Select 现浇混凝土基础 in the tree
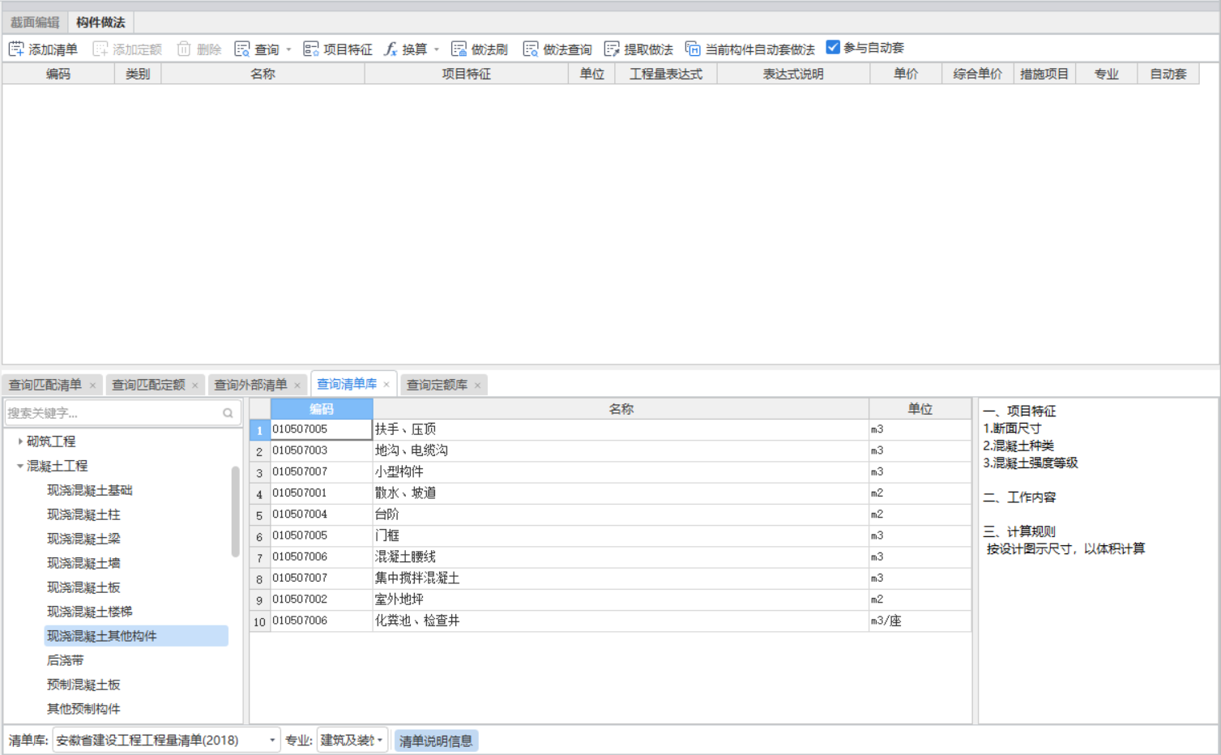This screenshot has height=755, width=1221. click(89, 490)
